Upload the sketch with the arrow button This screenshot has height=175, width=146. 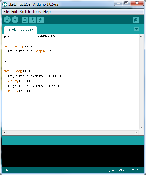pos(15,20)
